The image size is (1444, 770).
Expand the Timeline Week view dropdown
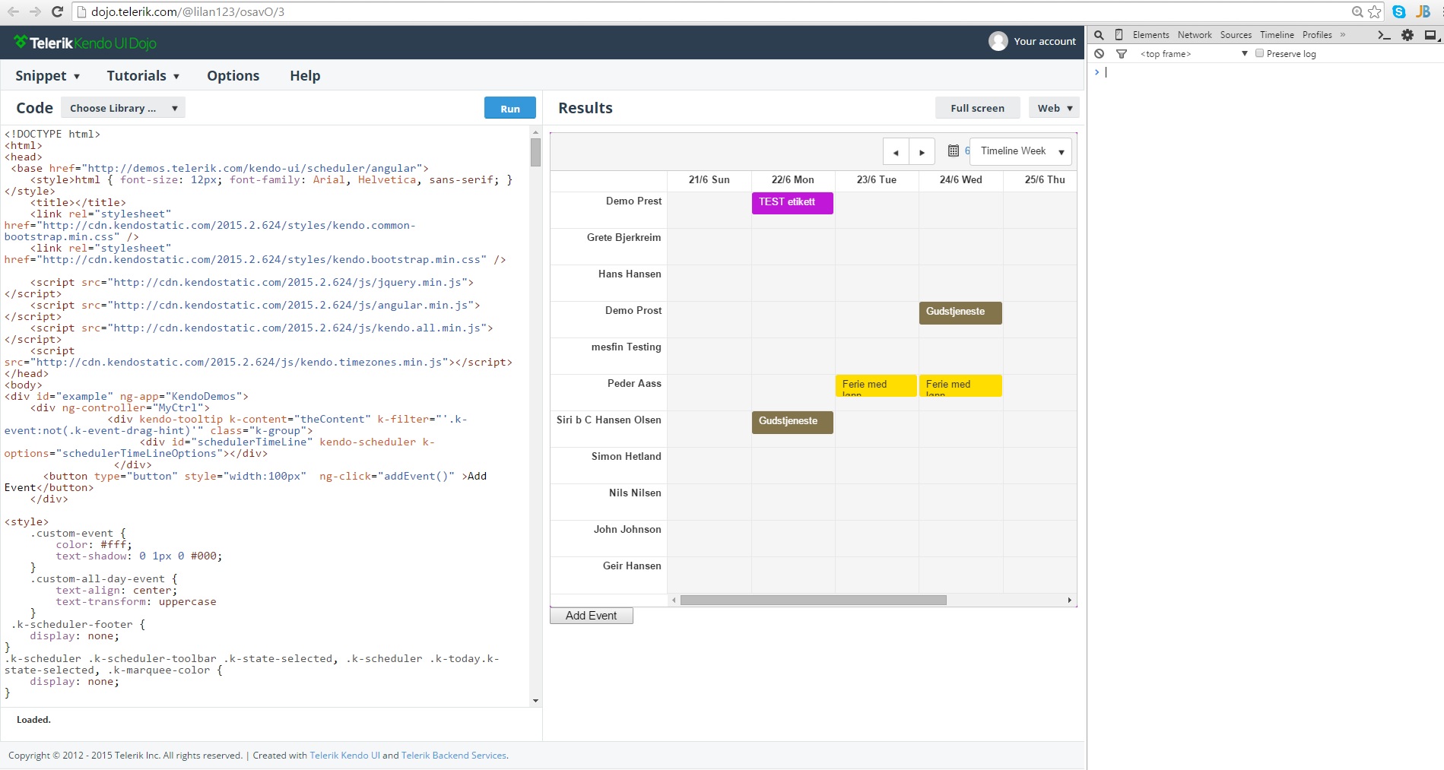tap(1061, 152)
